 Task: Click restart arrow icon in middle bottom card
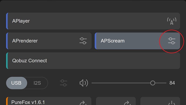(x=127, y=103)
